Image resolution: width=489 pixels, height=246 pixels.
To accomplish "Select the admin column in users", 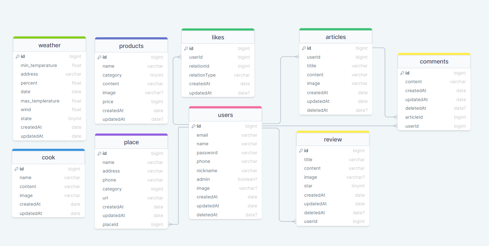I will (225, 179).
